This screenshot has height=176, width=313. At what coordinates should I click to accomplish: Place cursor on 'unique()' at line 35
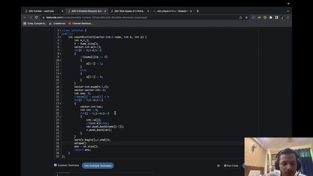pyautogui.click(x=80, y=143)
